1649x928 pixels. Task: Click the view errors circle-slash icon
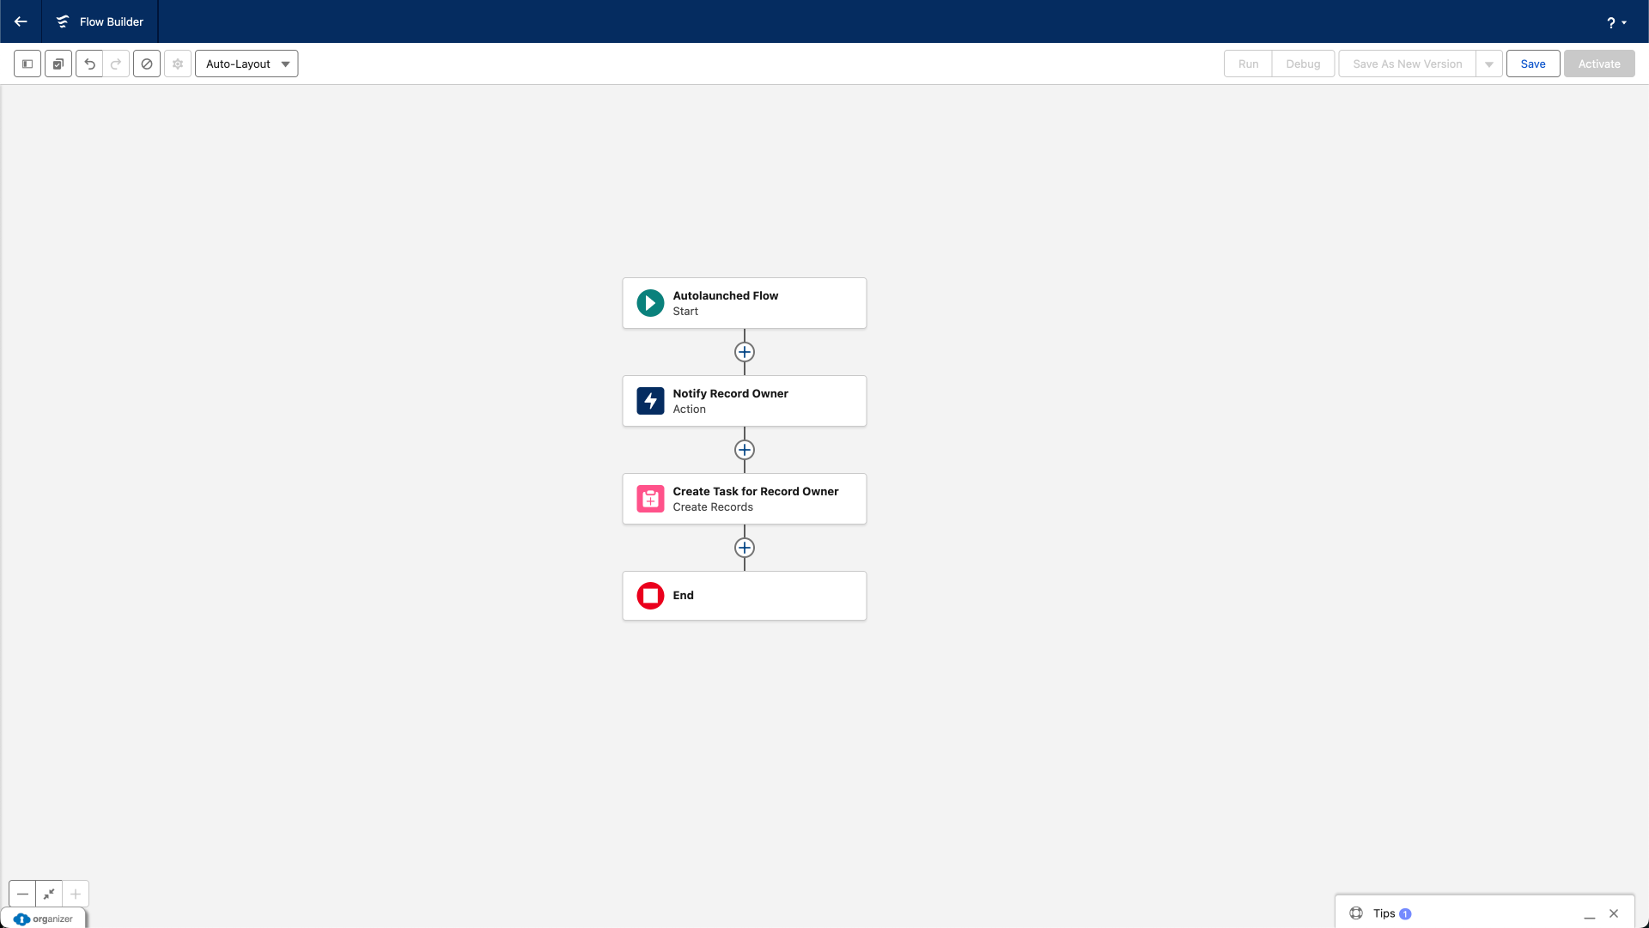click(147, 64)
